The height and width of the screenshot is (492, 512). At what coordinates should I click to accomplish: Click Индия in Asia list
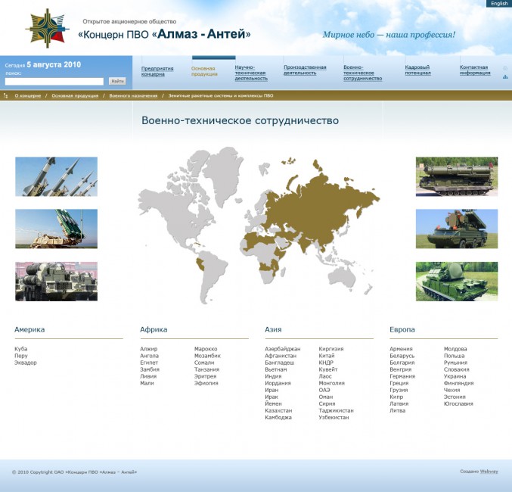click(x=273, y=376)
